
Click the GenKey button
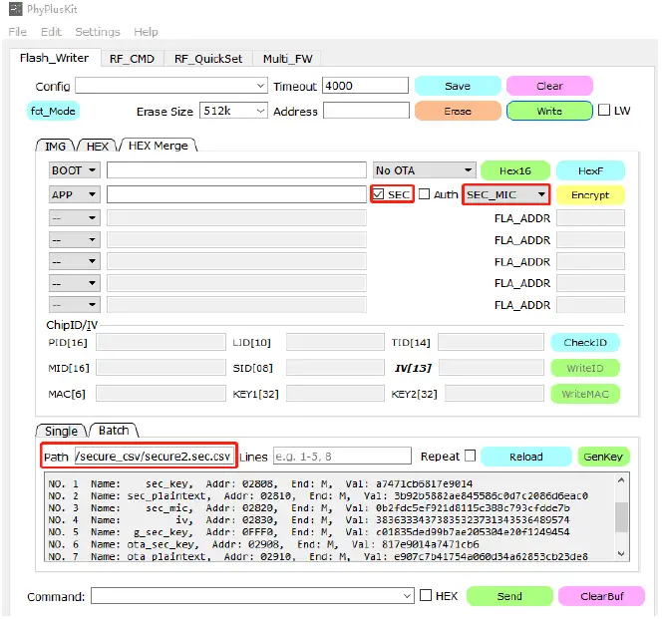click(603, 457)
